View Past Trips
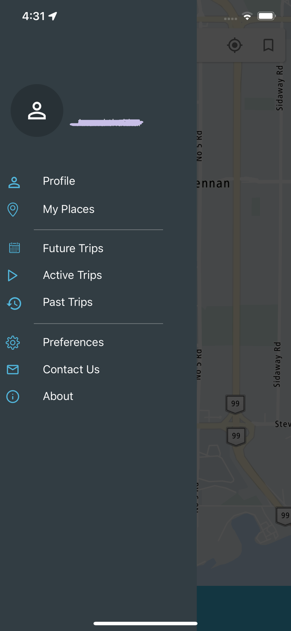This screenshot has height=631, width=291. coord(68,302)
